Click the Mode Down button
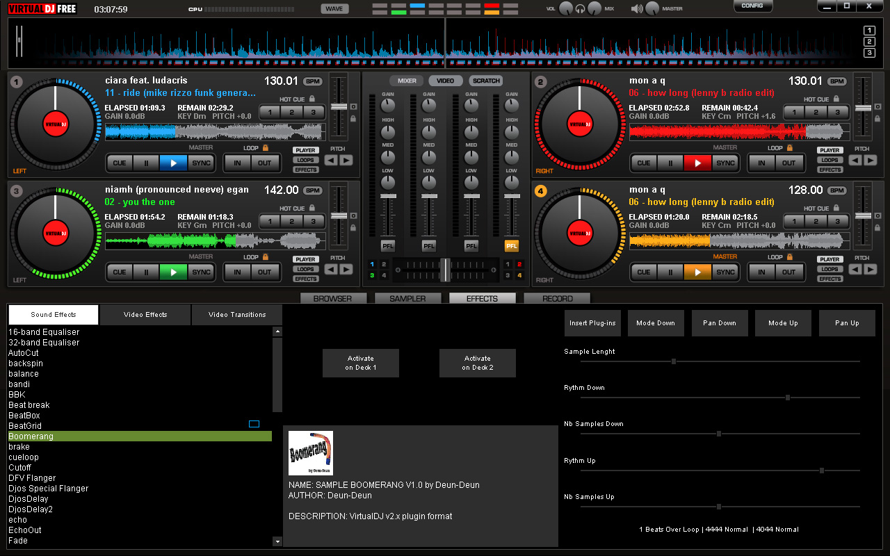Image resolution: width=890 pixels, height=556 pixels. click(656, 323)
